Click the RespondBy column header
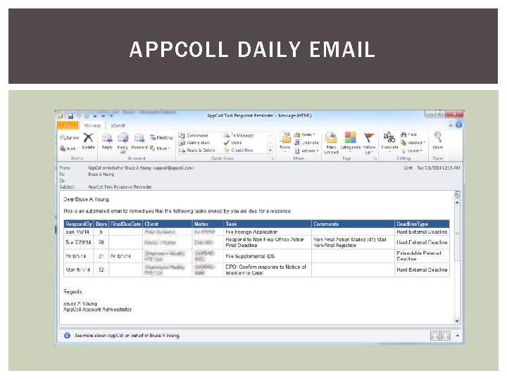This screenshot has width=507, height=380. (x=79, y=224)
